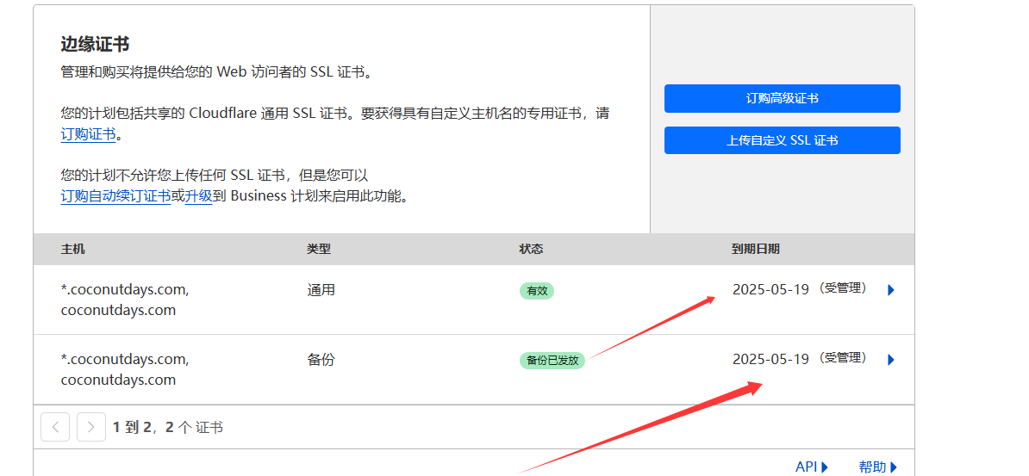This screenshot has width=1029, height=476.
Task: Click the 边缘证书 heading
Action: point(95,44)
